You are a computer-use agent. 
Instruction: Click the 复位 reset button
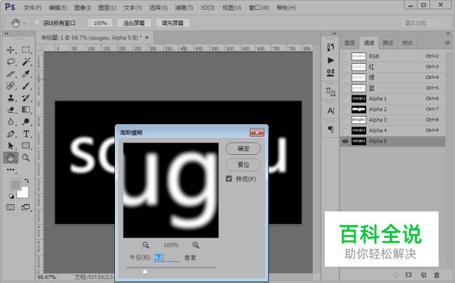click(243, 165)
